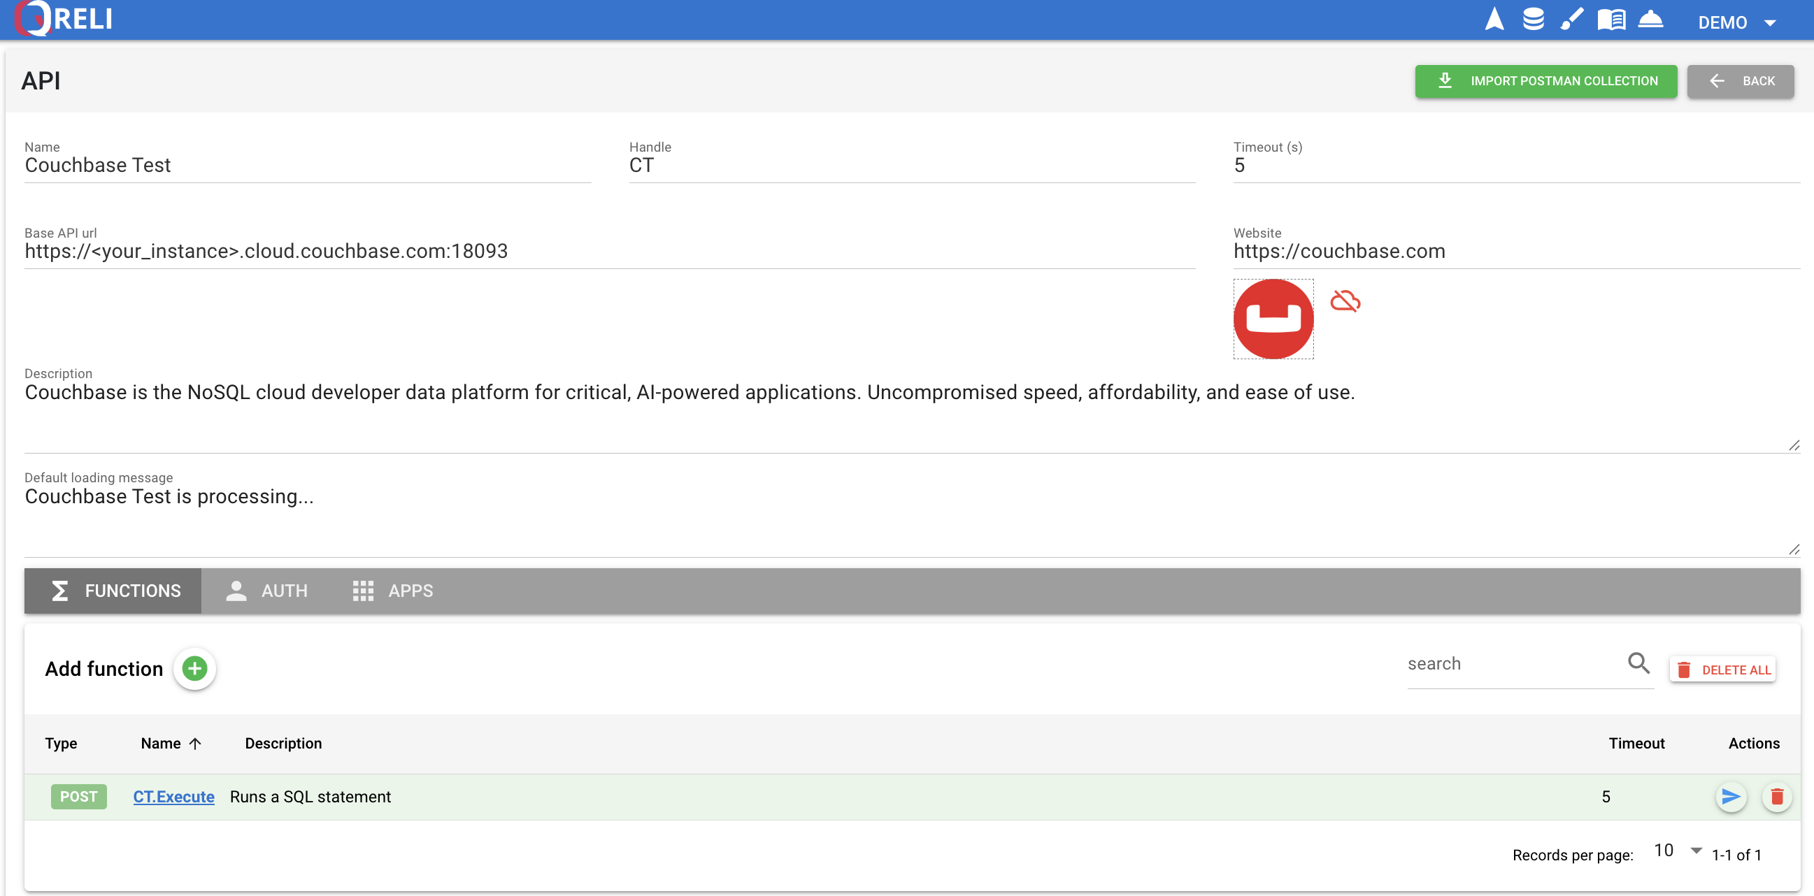Click Import Postman Collection button
This screenshot has width=1814, height=896.
1545,81
